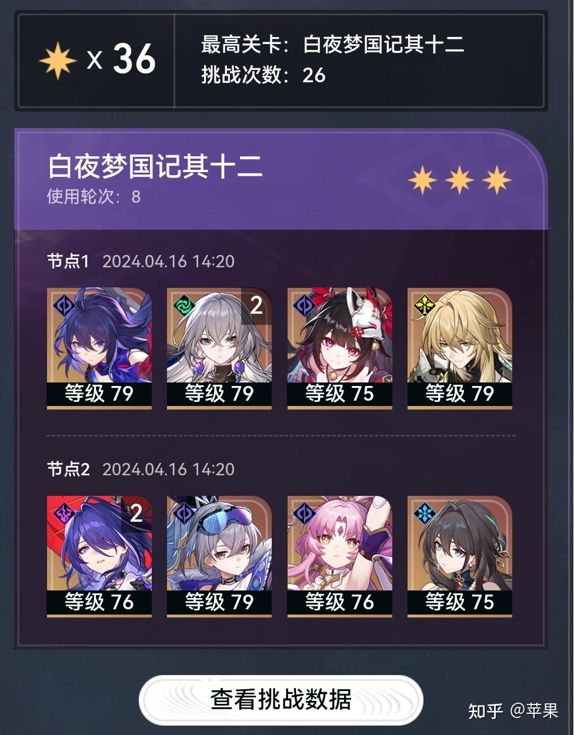Screen dimensions: 574x735
Task: Select Luocha portrait in 节点1
Action: click(460, 348)
